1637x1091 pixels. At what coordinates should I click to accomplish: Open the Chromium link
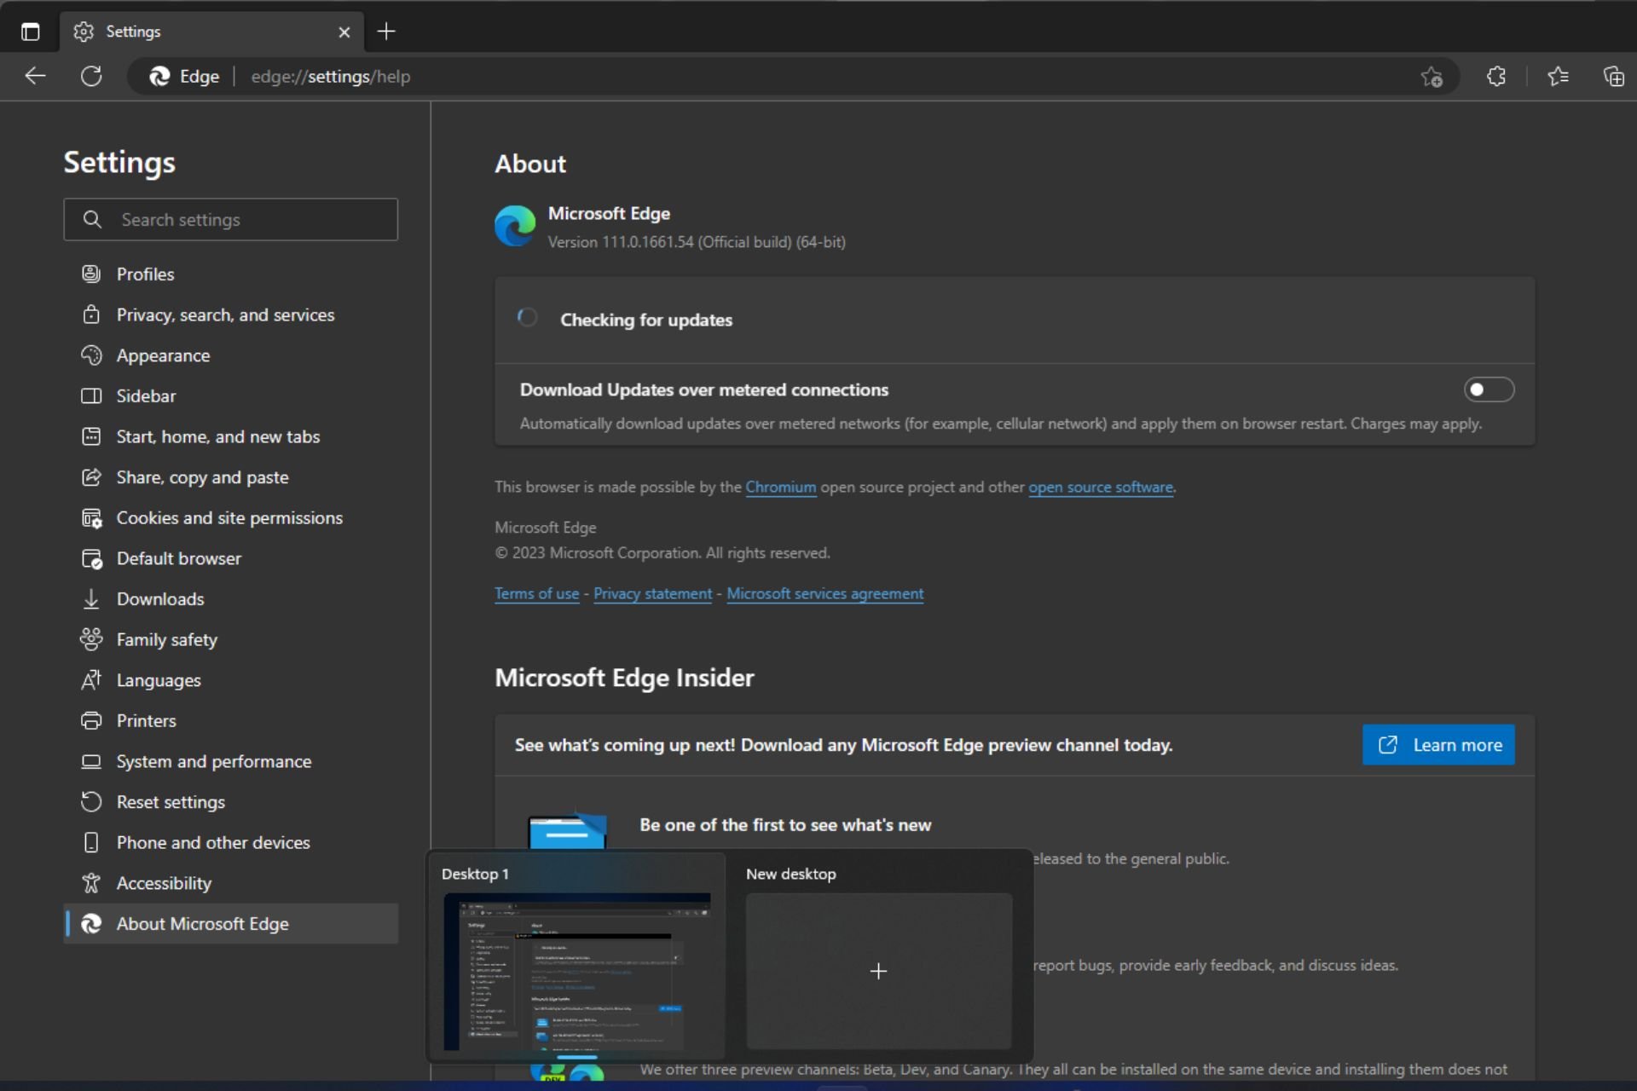(780, 488)
